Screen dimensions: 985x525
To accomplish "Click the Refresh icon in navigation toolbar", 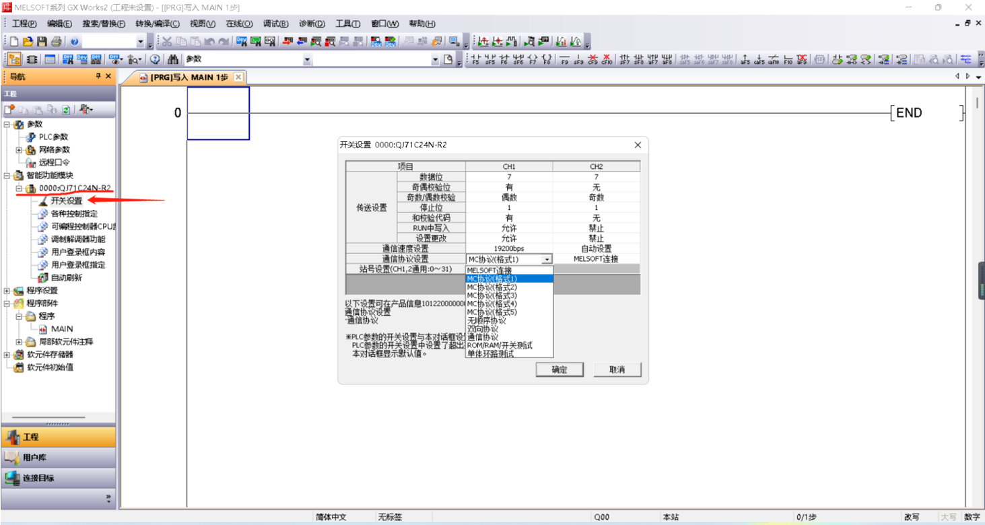I will click(66, 110).
